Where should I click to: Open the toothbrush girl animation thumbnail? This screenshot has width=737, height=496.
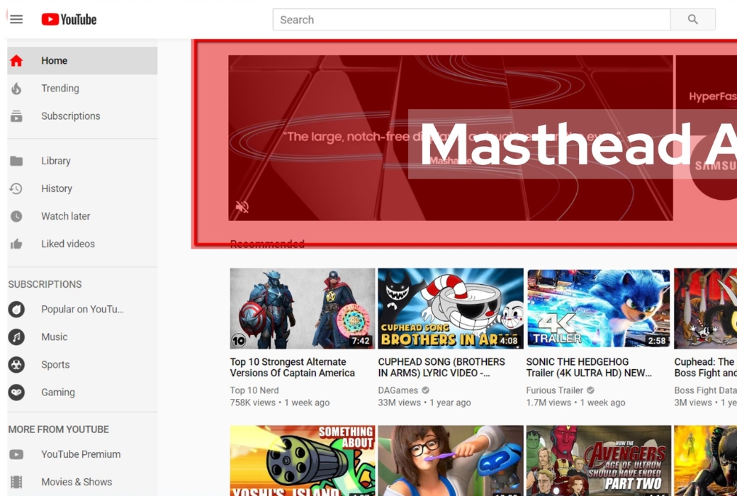point(450,461)
